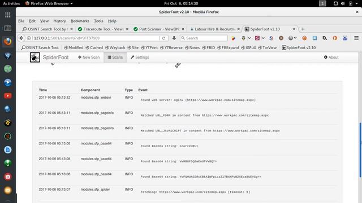Open the Bookmarks menu
Screen dimensions: 362x203
point(80,21)
